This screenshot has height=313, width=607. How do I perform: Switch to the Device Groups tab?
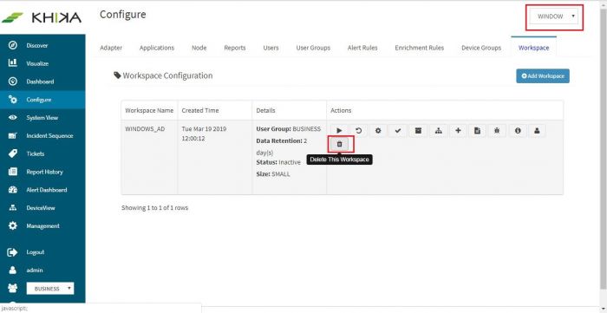click(x=481, y=48)
